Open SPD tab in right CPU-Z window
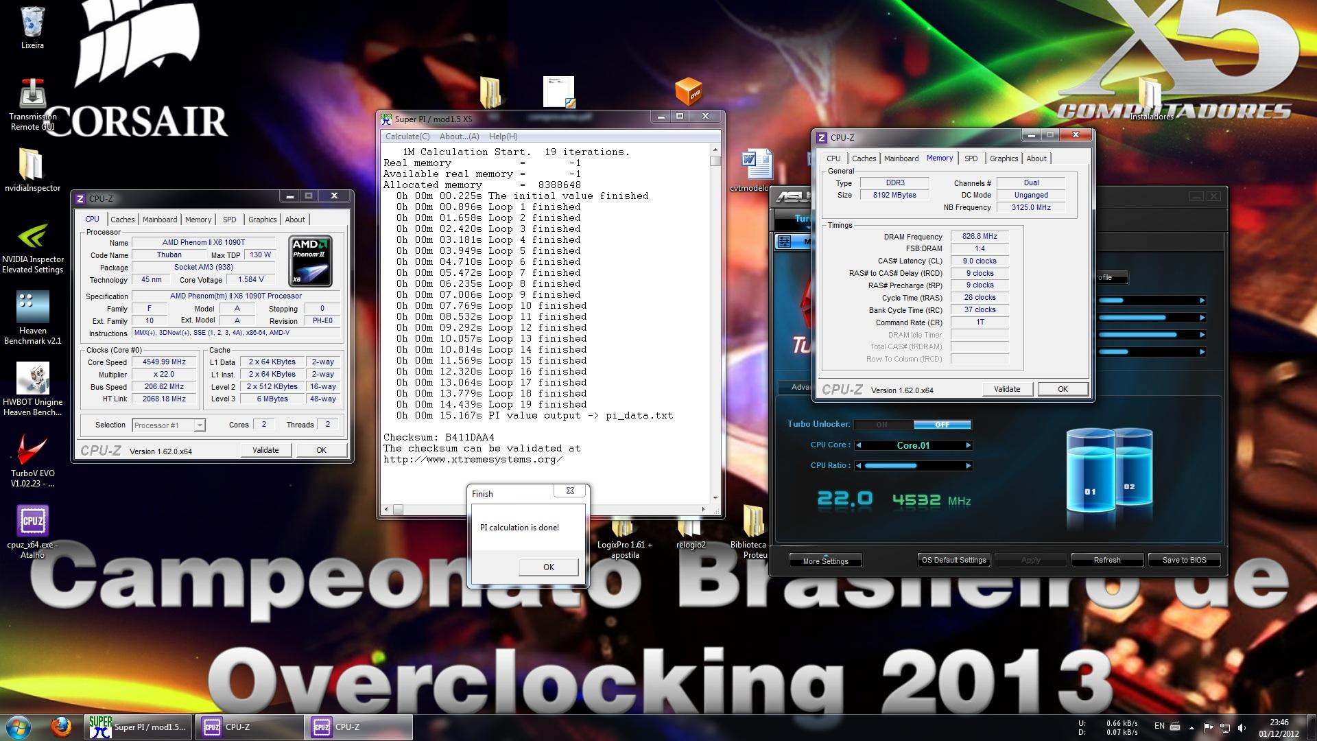Image resolution: width=1317 pixels, height=741 pixels. pos(971,158)
